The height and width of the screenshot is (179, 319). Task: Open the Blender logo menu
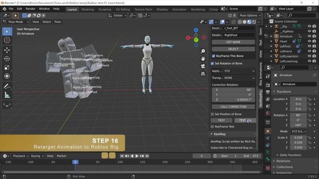pos(4,9)
